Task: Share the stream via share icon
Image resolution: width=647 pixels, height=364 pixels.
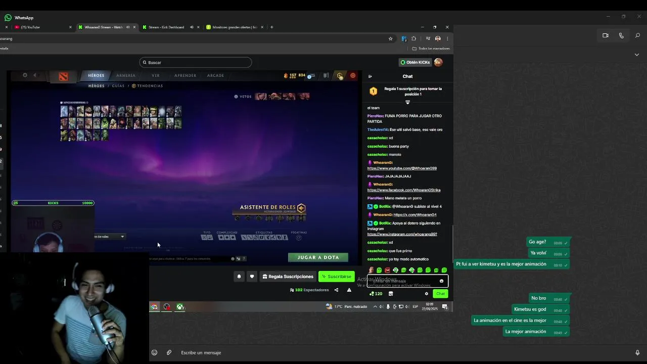Action: (336, 290)
